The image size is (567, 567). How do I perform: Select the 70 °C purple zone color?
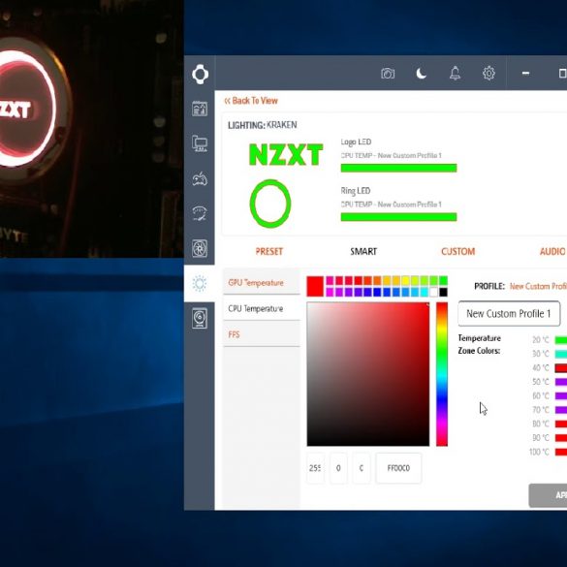coord(561,410)
